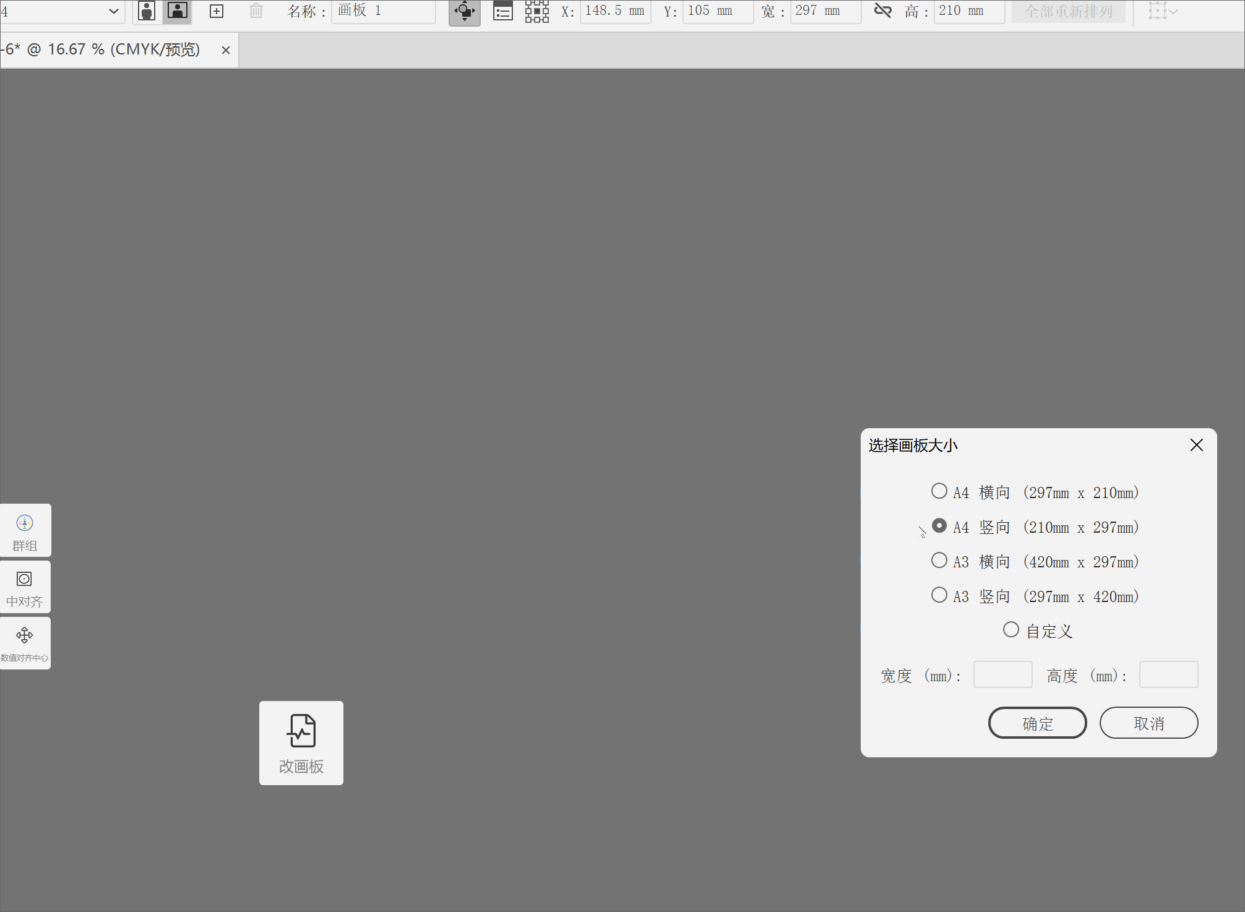
Task: Click the X position field 148.5 mm
Action: tap(615, 11)
